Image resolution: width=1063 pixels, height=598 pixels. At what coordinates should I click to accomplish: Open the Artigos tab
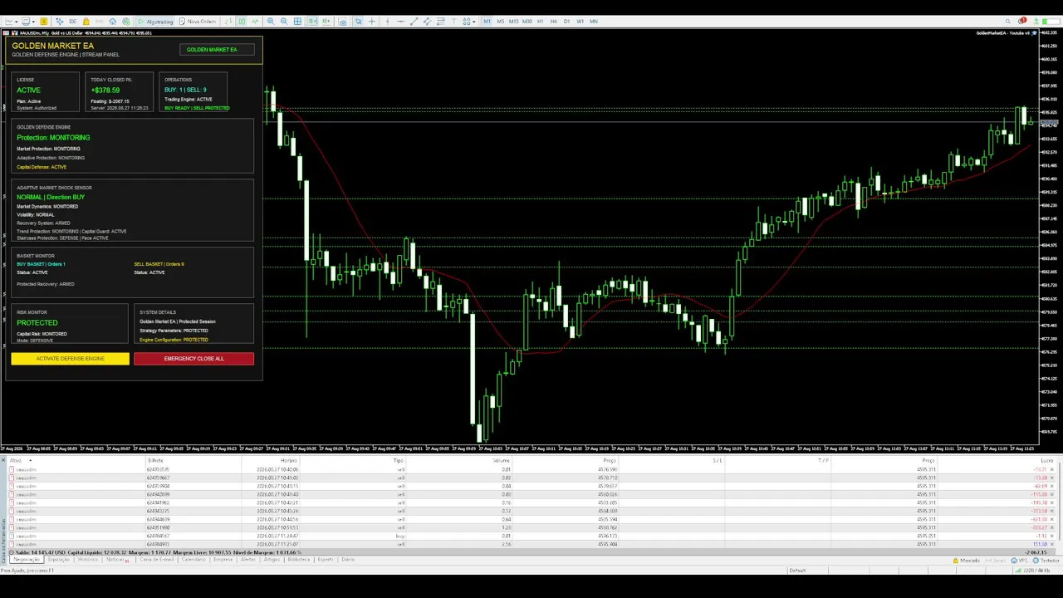272,560
